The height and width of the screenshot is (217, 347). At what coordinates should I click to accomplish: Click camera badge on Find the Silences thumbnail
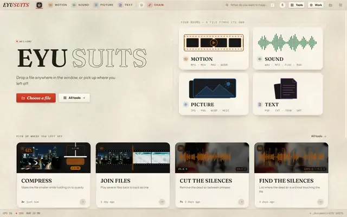(260, 148)
